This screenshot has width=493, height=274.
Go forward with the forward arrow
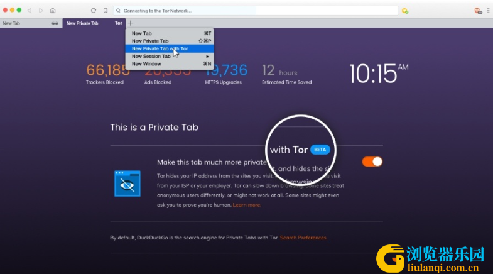(41, 11)
